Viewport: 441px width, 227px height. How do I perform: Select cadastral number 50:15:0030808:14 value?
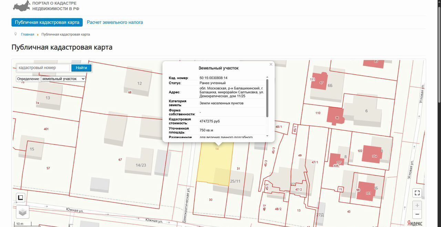pos(213,78)
